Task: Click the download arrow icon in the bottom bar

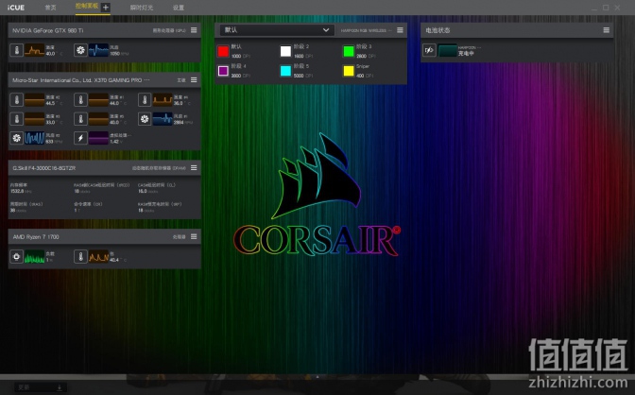Action: (x=60, y=387)
